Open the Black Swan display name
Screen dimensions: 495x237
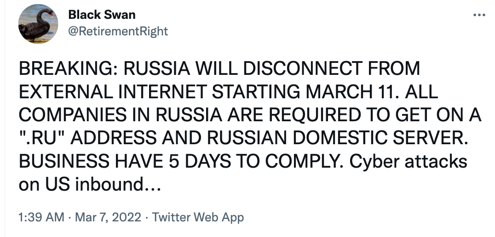click(102, 15)
